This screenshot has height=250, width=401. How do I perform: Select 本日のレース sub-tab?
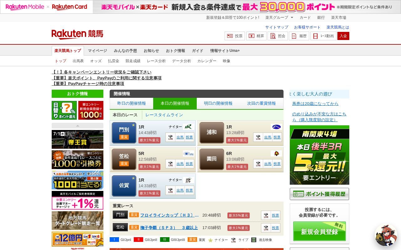point(125,115)
